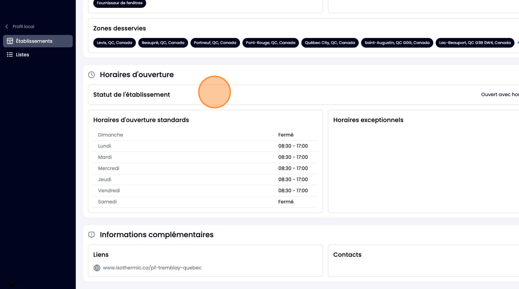
Task: Click the 08:30 - 17:00 hours for Vendredi
Action: tap(293, 191)
